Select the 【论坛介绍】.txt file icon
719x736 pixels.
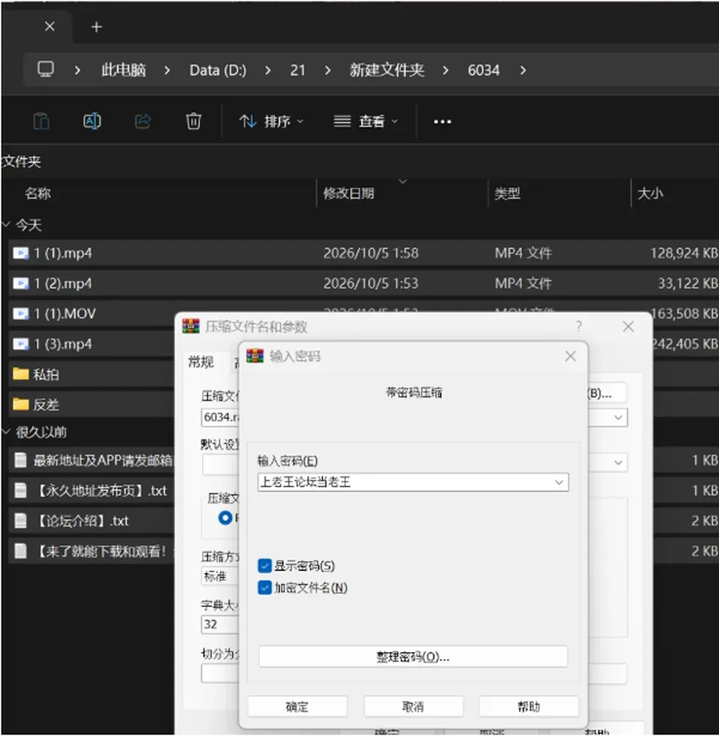pyautogui.click(x=21, y=521)
